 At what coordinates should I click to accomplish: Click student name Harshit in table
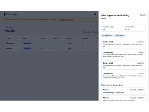9,48
